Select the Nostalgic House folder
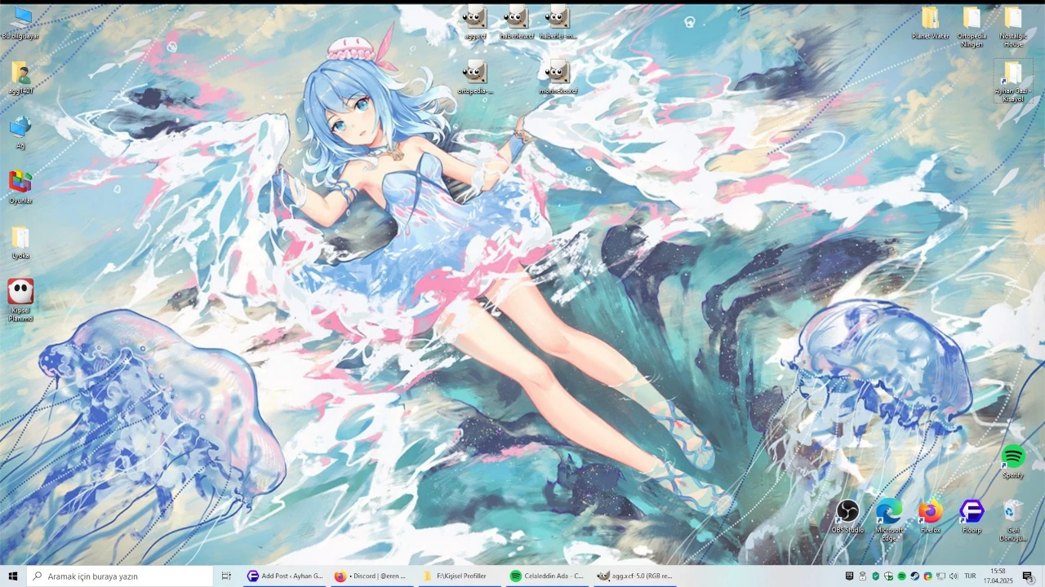 click(1013, 26)
